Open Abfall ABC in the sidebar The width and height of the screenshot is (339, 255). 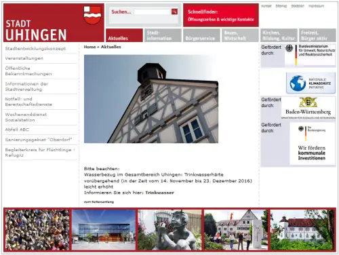pos(17,130)
